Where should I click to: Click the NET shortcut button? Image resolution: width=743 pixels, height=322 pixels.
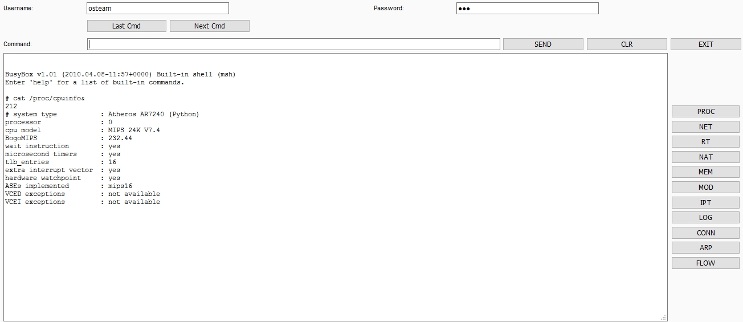coord(705,127)
